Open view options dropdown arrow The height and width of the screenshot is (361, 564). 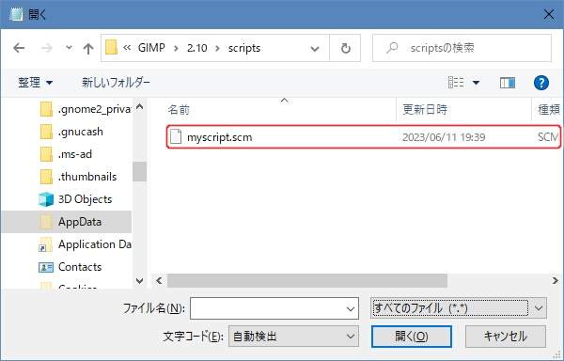(476, 83)
